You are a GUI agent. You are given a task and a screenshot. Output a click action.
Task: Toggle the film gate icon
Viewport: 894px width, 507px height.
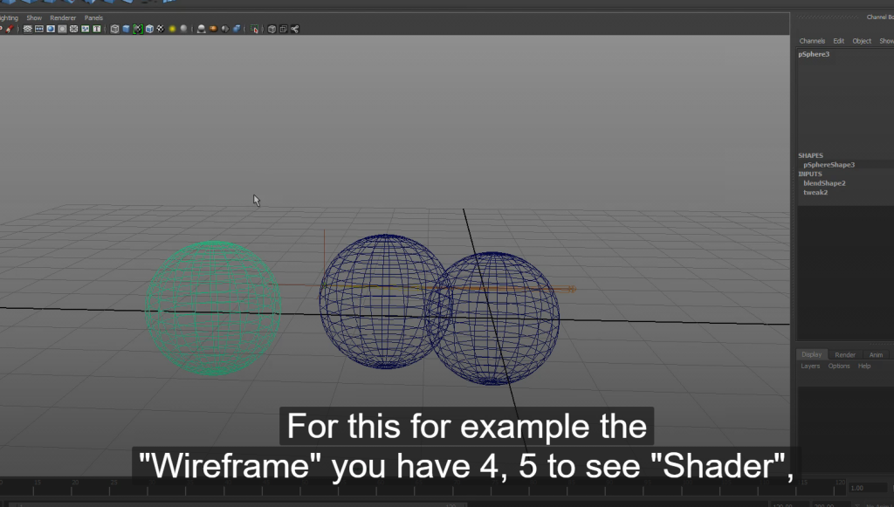pyautogui.click(x=38, y=29)
